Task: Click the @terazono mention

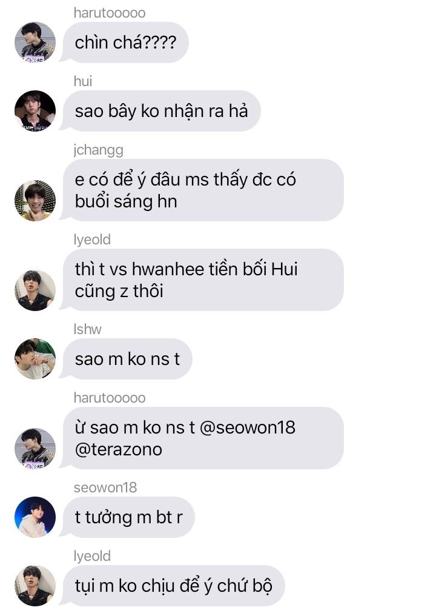Action: click(118, 449)
